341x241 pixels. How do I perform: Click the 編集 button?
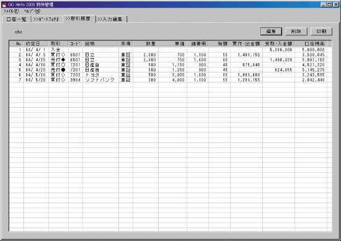coord(271,32)
